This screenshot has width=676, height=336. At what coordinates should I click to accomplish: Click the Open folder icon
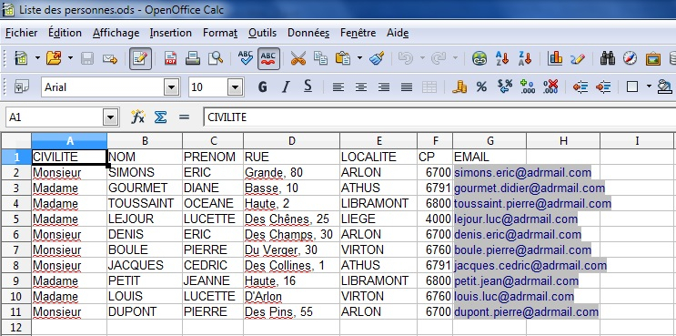54,58
